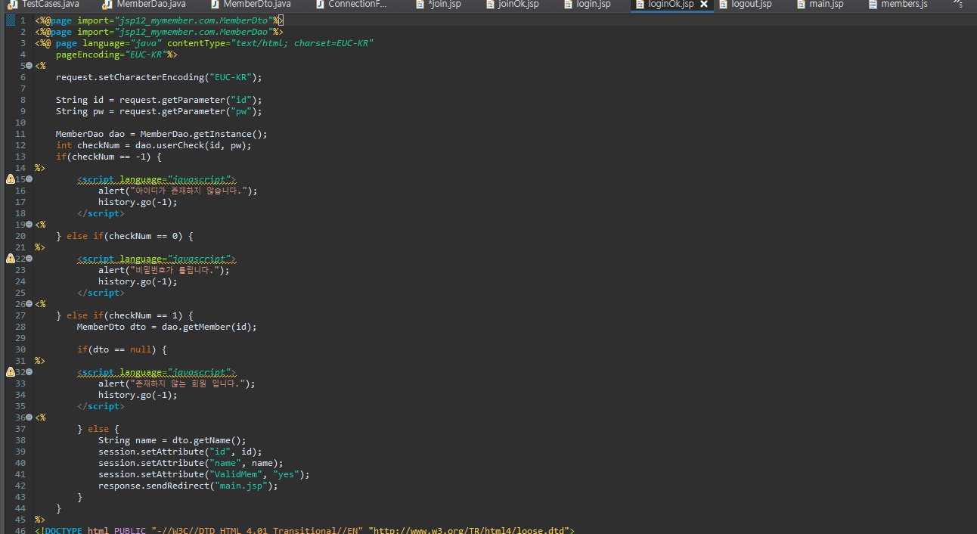
Task: Click the closing </script> tag on line 18
Action: pyautogui.click(x=101, y=213)
